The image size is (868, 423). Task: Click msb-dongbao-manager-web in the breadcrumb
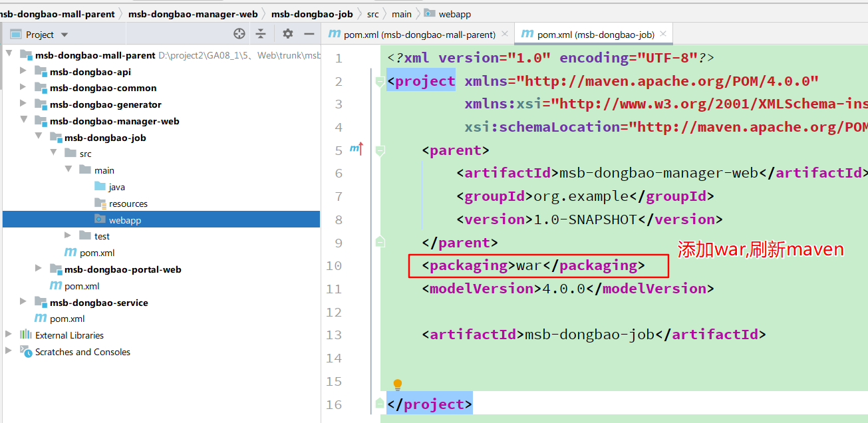click(193, 13)
